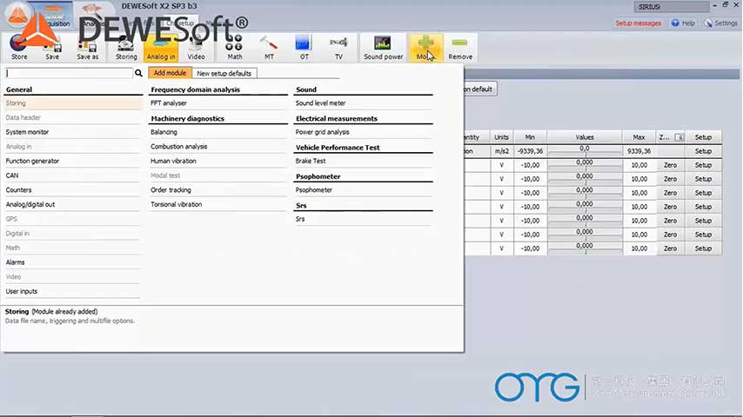Open the Help icon
The height and width of the screenshot is (417, 743).
coord(683,23)
